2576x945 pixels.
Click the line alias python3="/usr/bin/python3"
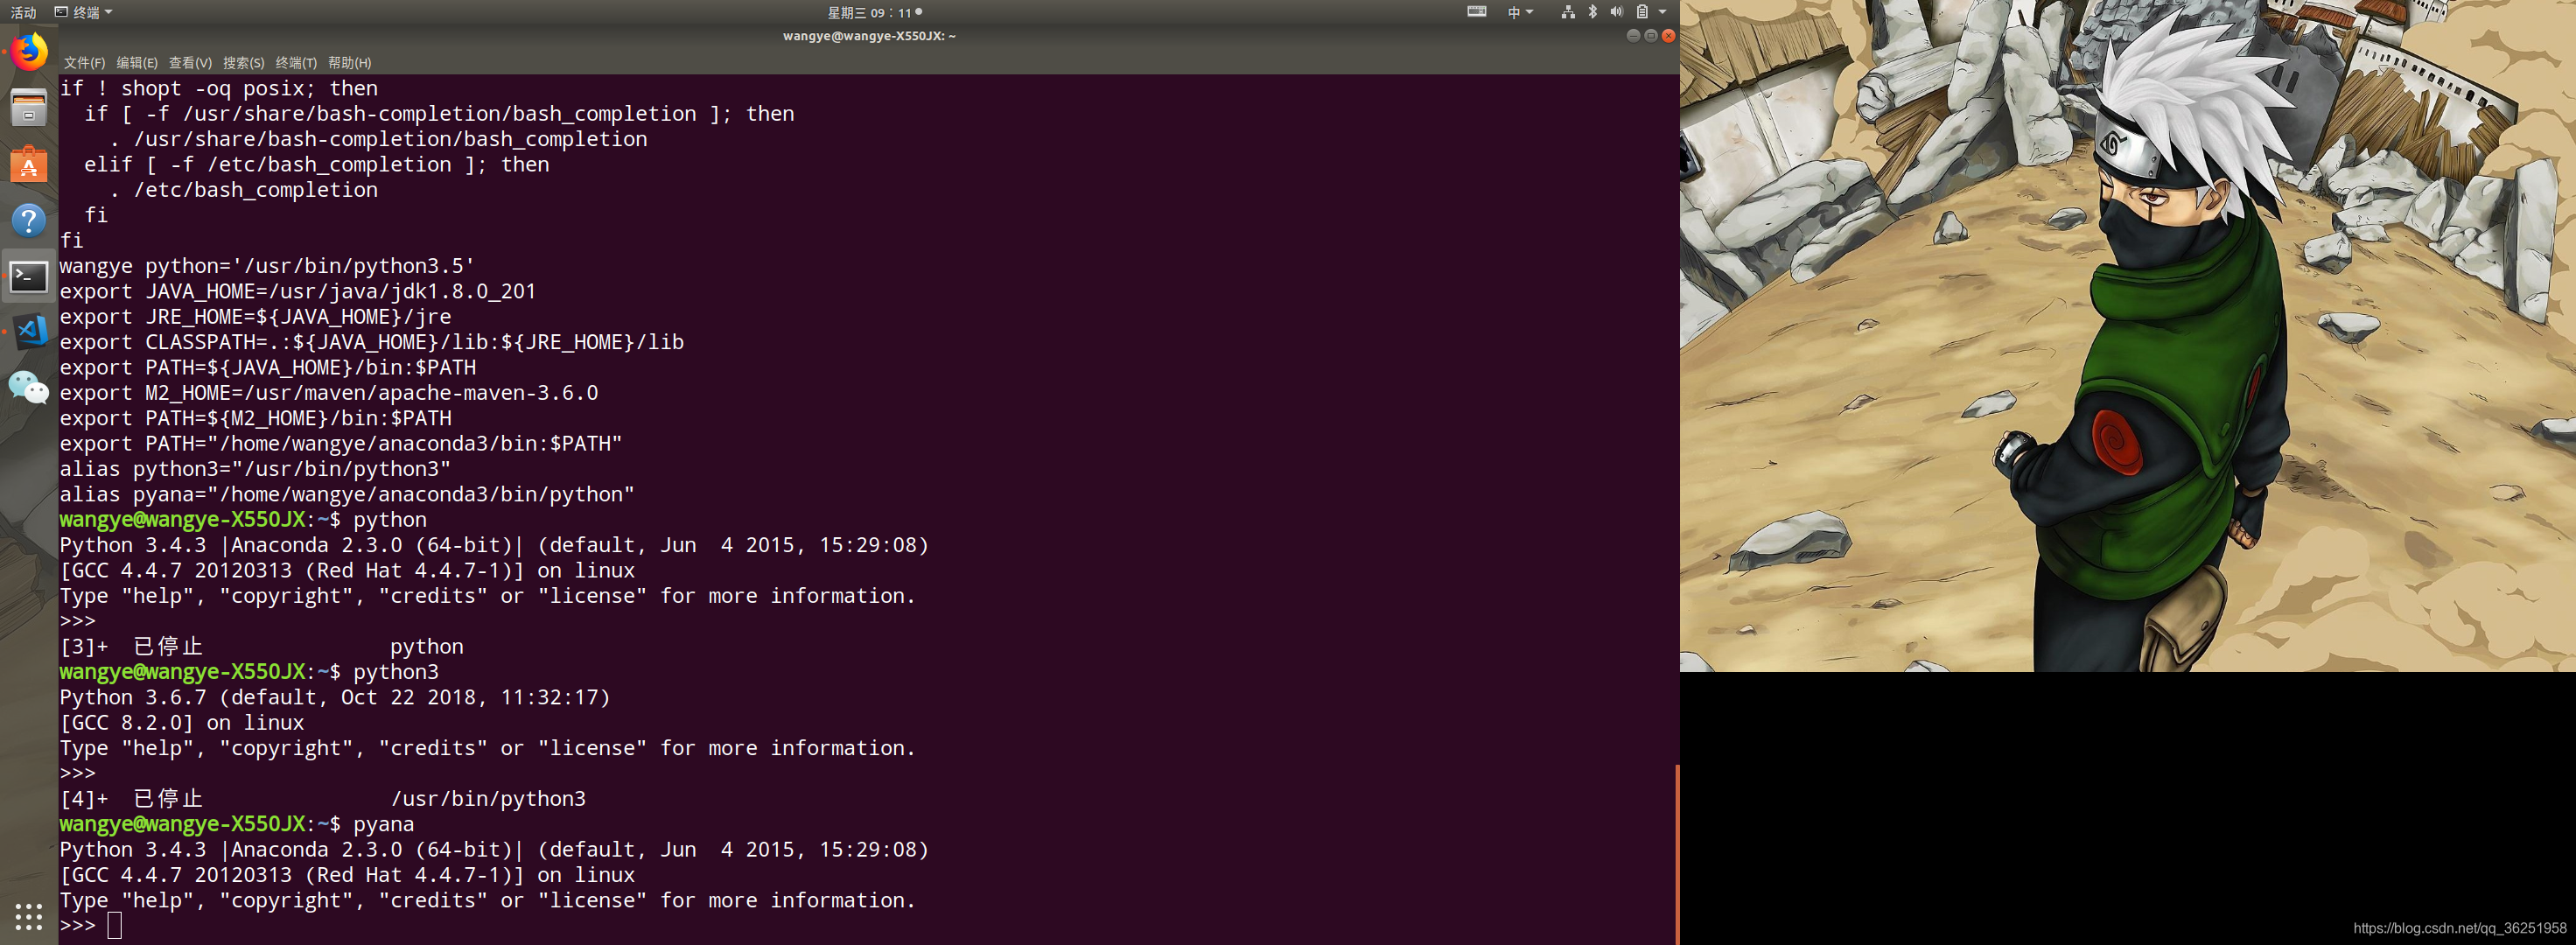[255, 469]
